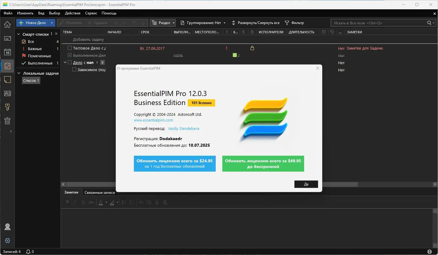The height and width of the screenshot is (255, 438).
Task: Click the numbered list icon
Action: coord(131,202)
